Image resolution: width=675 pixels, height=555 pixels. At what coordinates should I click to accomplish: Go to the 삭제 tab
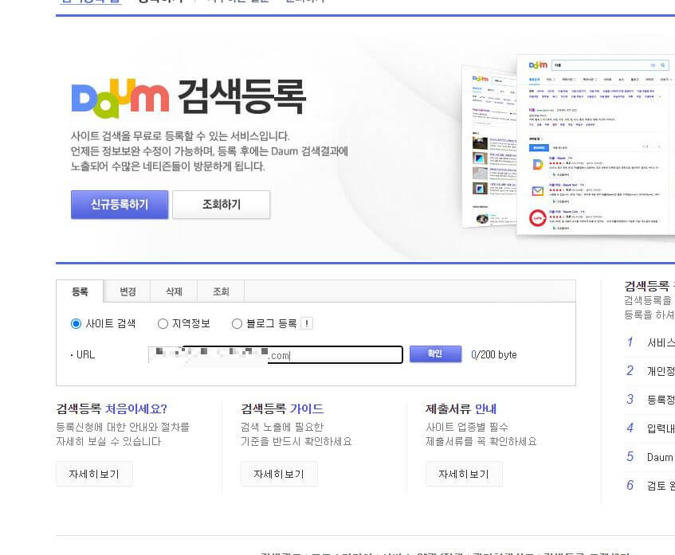[x=174, y=291]
